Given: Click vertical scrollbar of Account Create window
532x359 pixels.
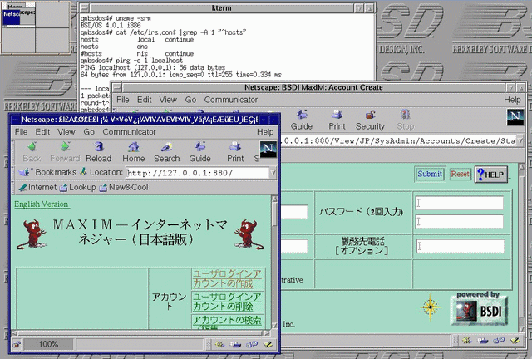Looking at the screenshot, I should coord(522,248).
